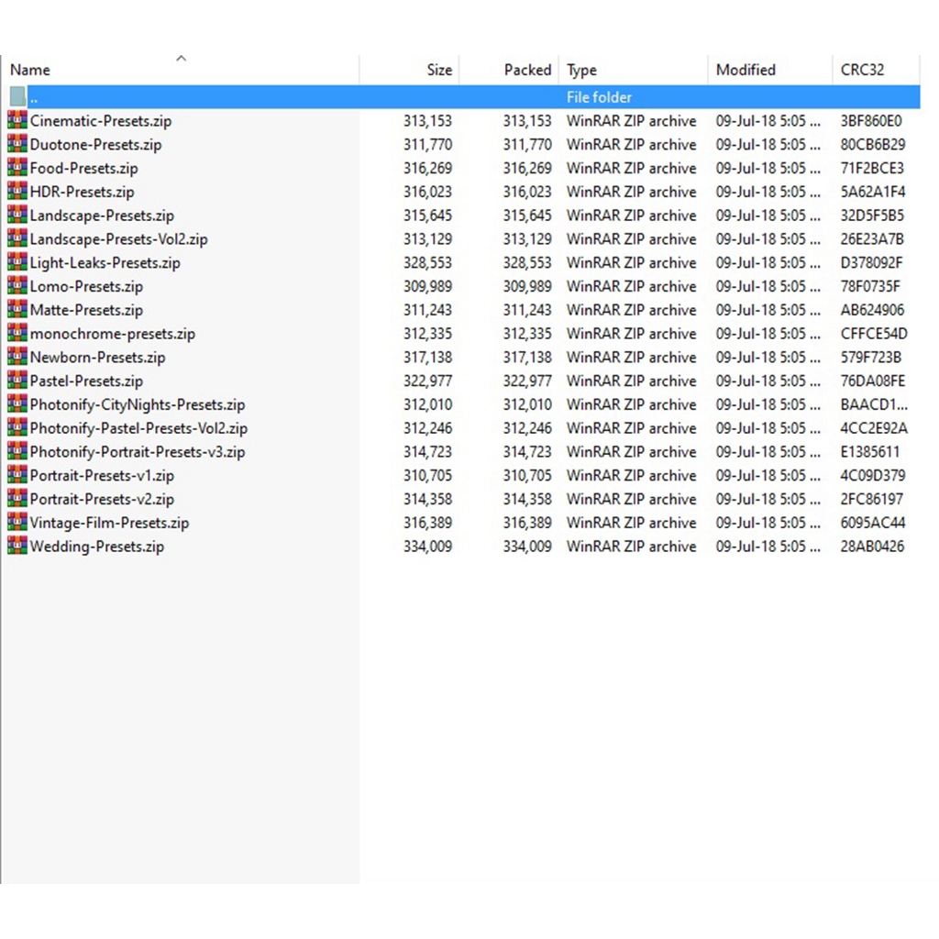Select Food-Presets.zip file name
Screen dimensions: 939x939
[x=84, y=168]
